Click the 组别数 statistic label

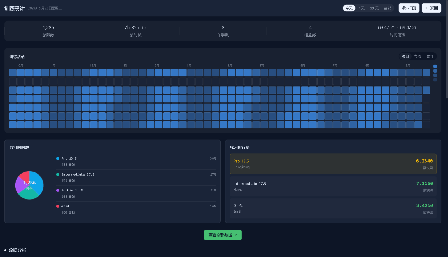click(x=310, y=35)
